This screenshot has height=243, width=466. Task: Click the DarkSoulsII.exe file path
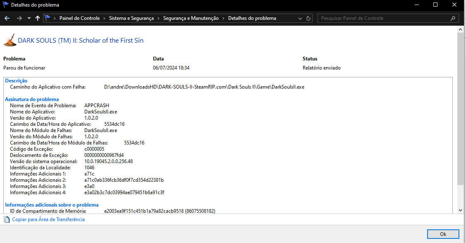[x=204, y=87]
